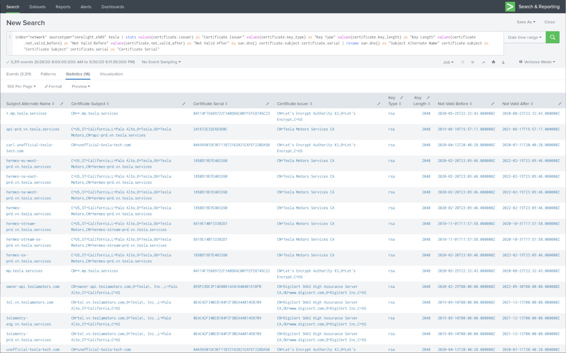Click into the search query editor
The height and width of the screenshot is (353, 566).
255,43
